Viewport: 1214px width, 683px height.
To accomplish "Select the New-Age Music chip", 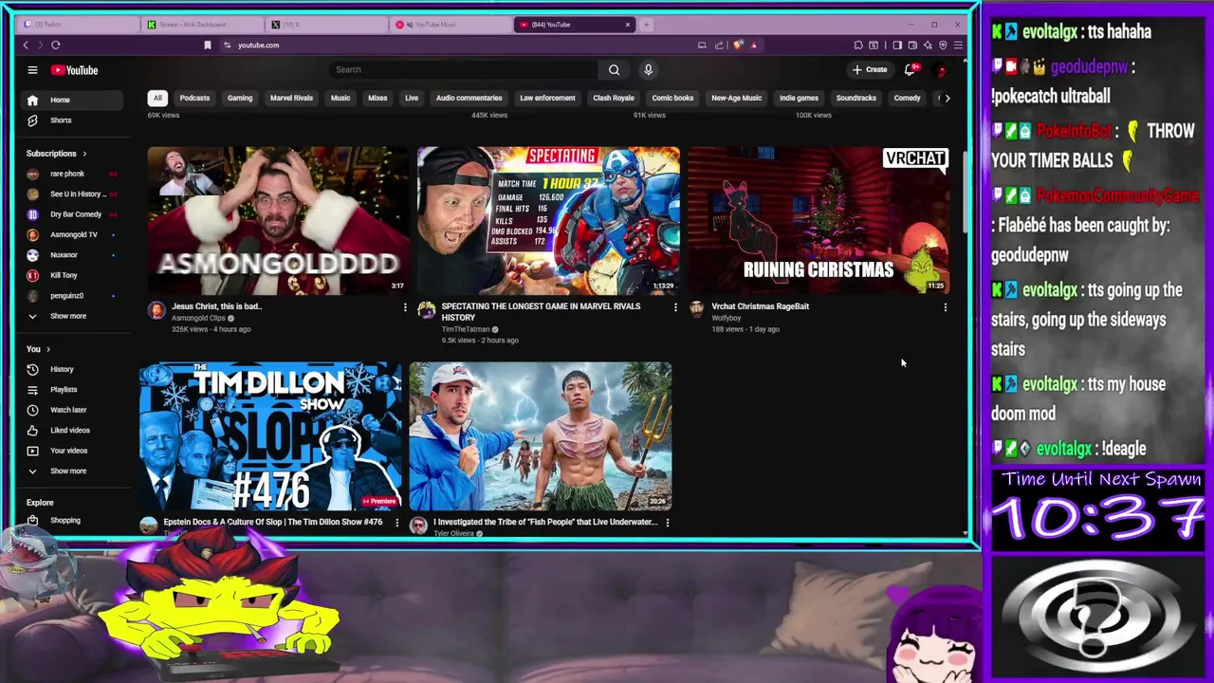I will pyautogui.click(x=736, y=98).
